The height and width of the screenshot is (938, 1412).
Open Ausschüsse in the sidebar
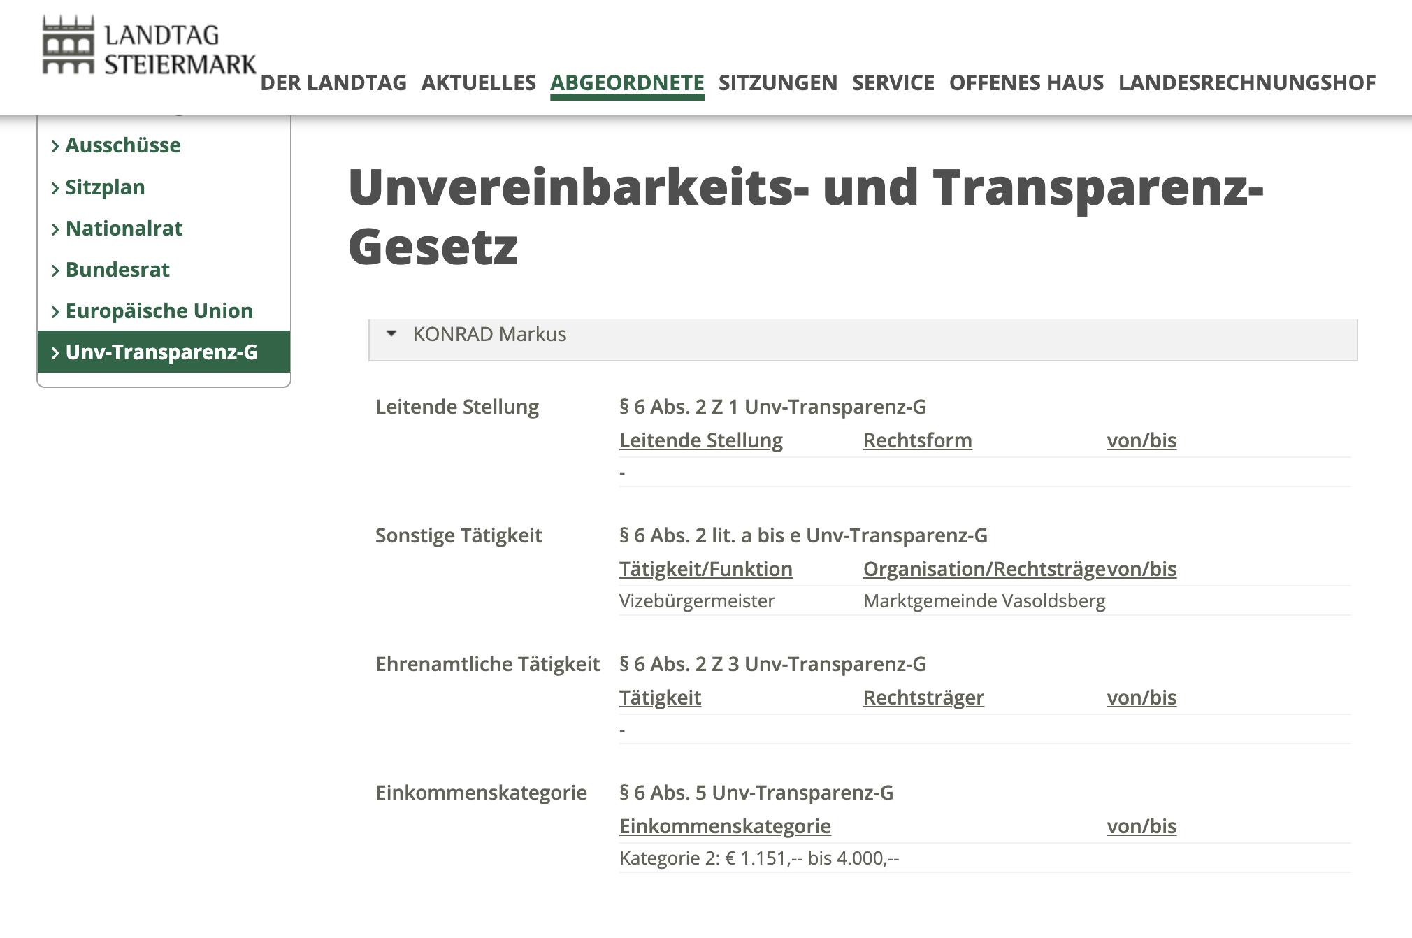click(x=123, y=145)
